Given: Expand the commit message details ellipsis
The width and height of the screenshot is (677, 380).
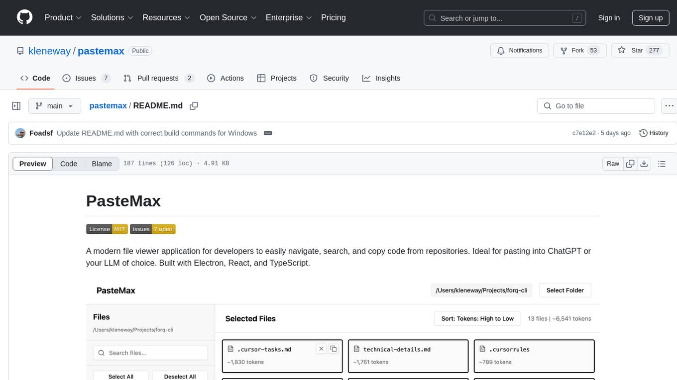Looking at the screenshot, I should pos(268,133).
